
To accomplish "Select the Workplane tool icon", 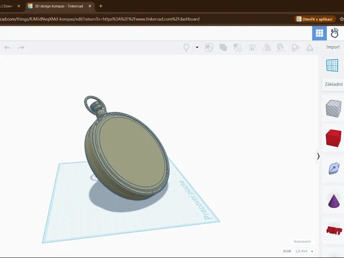I will pos(332,65).
